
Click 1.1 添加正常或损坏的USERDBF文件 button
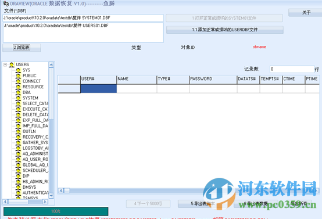pyautogui.click(x=225, y=30)
